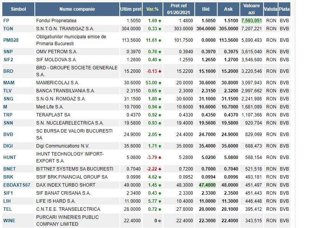Click company name DAX INDEX TURBO SHORT

(66, 185)
